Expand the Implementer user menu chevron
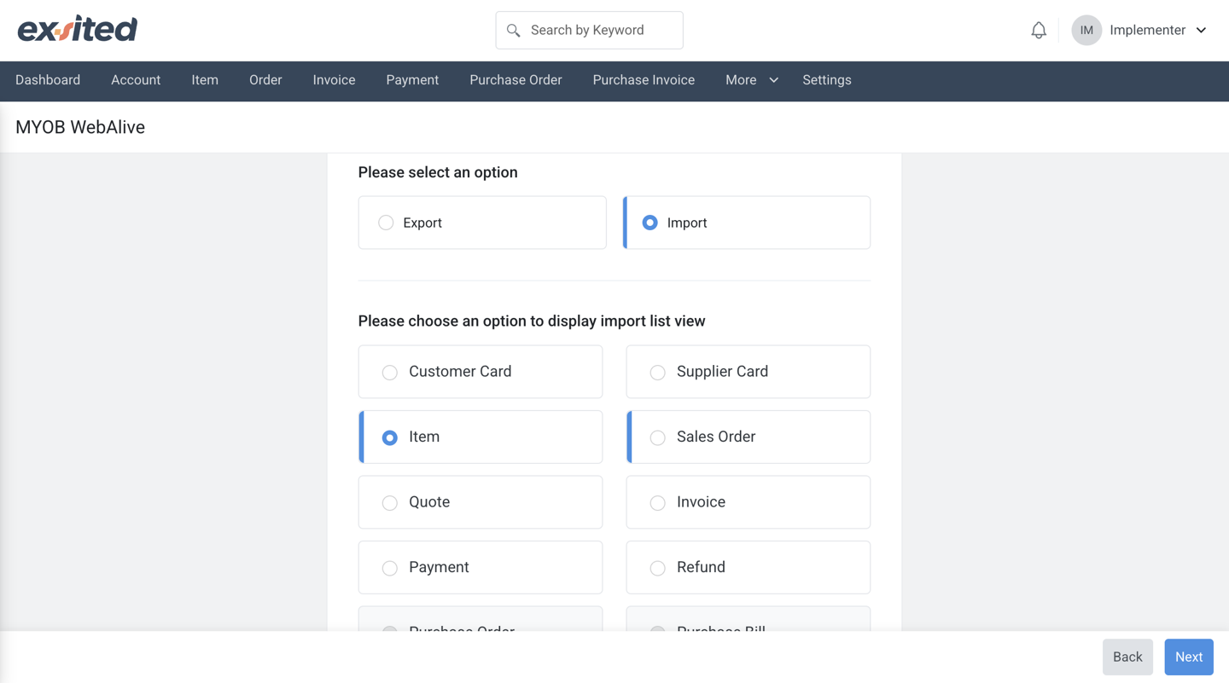Image resolution: width=1229 pixels, height=683 pixels. click(x=1201, y=30)
